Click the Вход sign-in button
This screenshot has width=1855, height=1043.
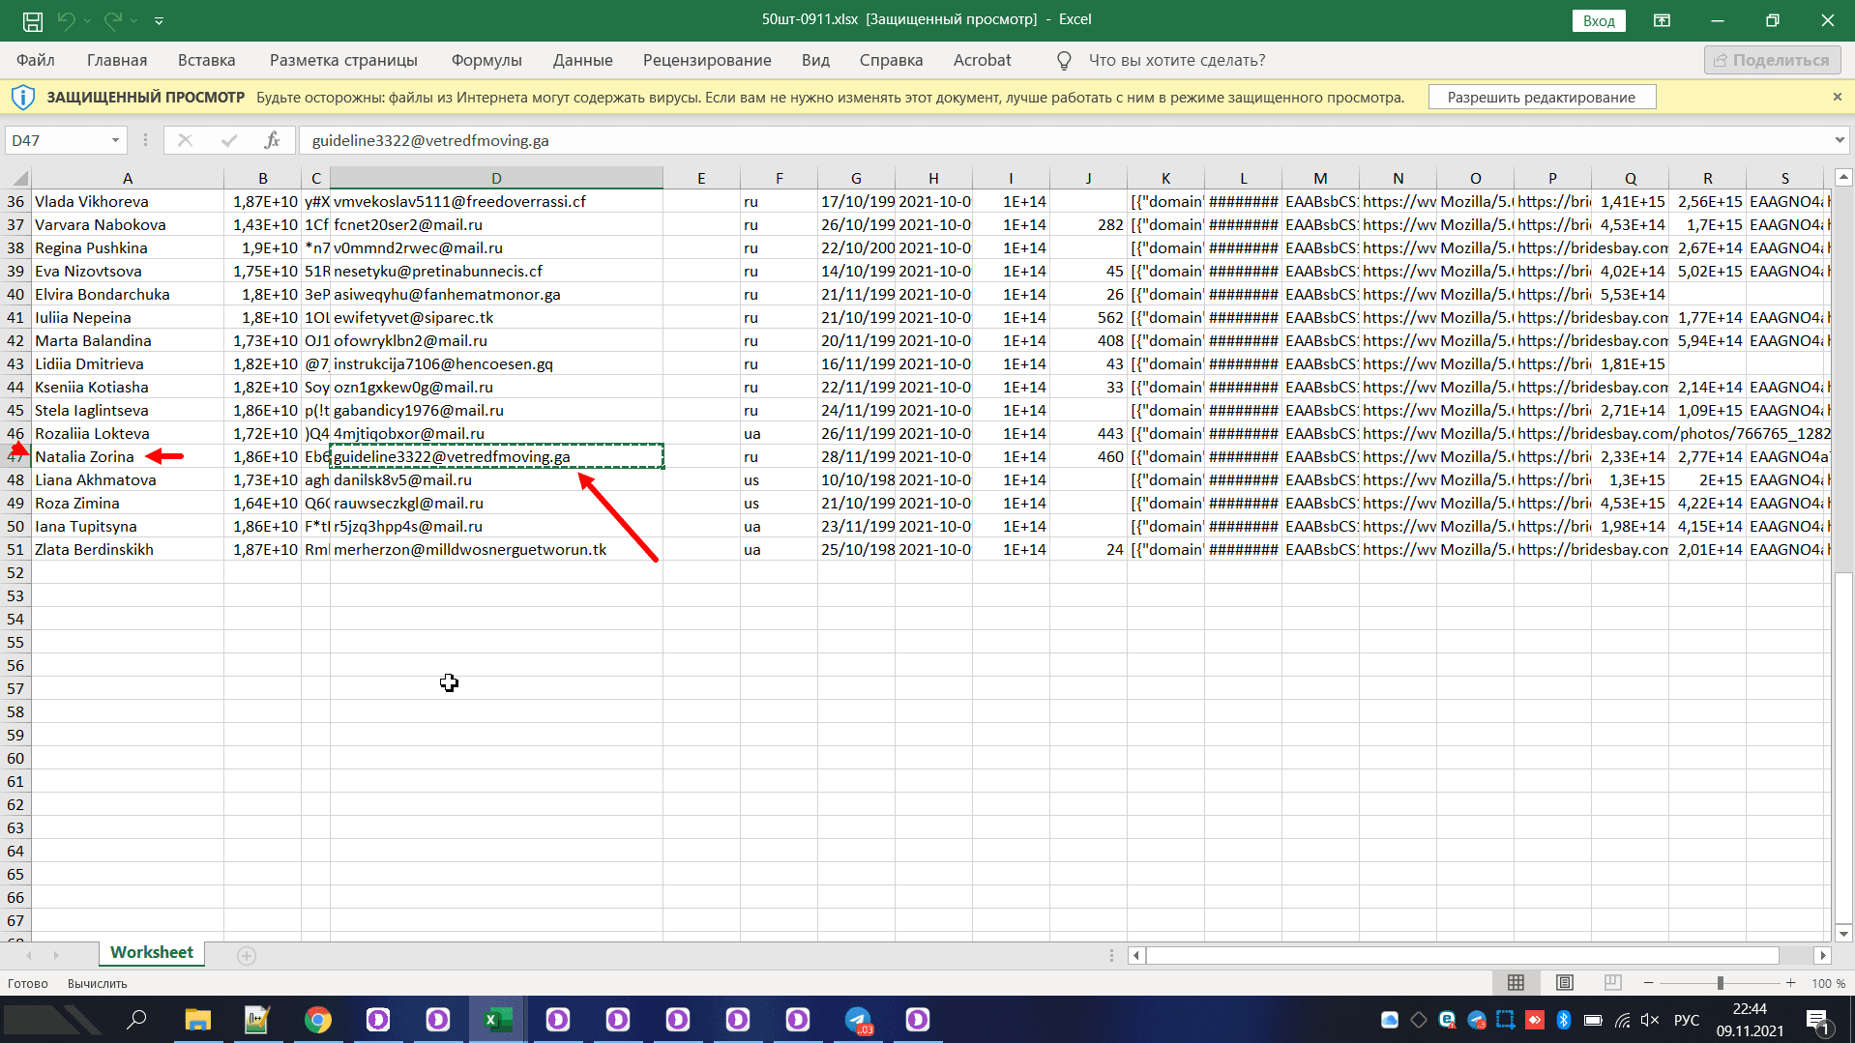(1599, 20)
